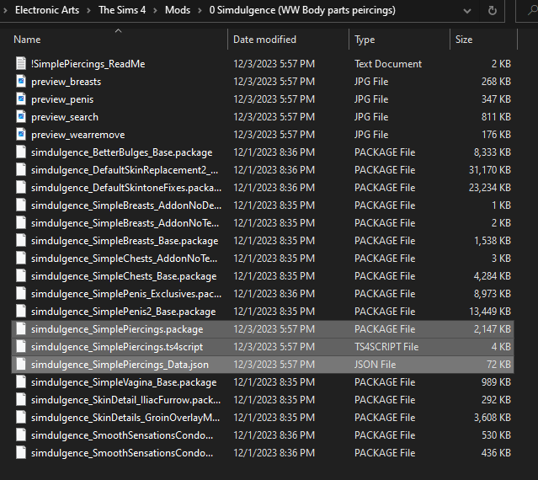Expand the chevron after Electronic Arts breadcrumb
The width and height of the screenshot is (538, 480).
point(88,11)
